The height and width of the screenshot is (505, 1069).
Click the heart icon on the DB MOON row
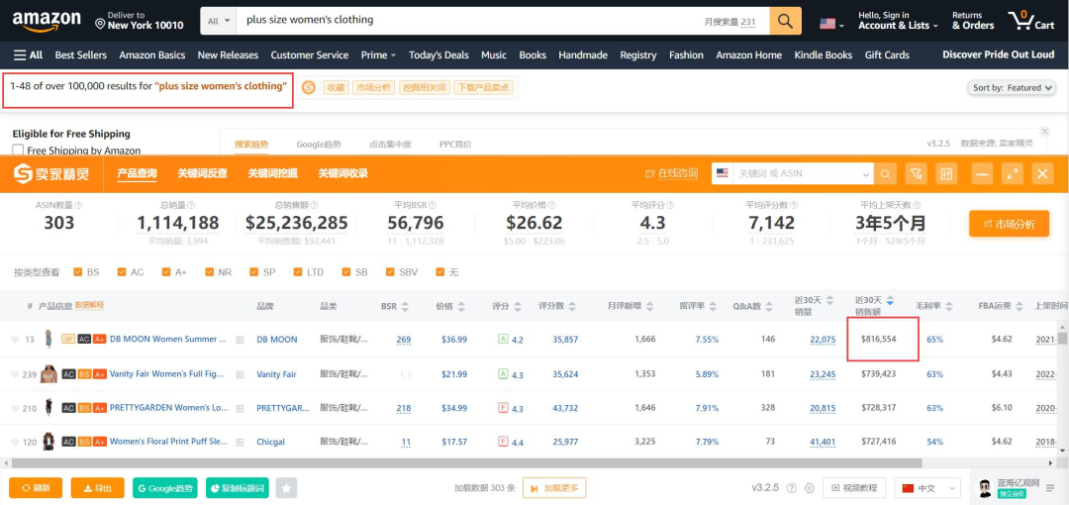pos(15,340)
